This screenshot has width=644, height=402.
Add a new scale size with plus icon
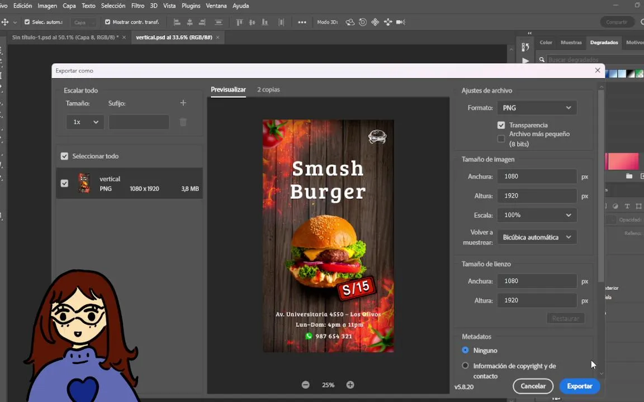point(183,103)
